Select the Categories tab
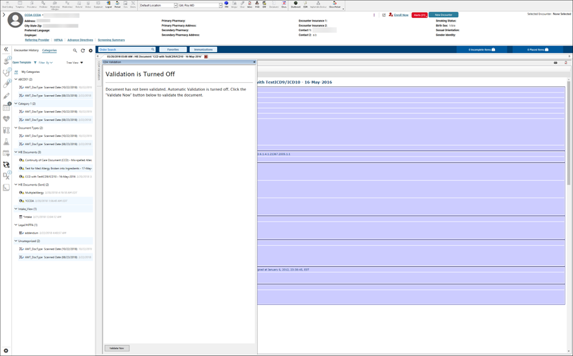 pyautogui.click(x=49, y=50)
